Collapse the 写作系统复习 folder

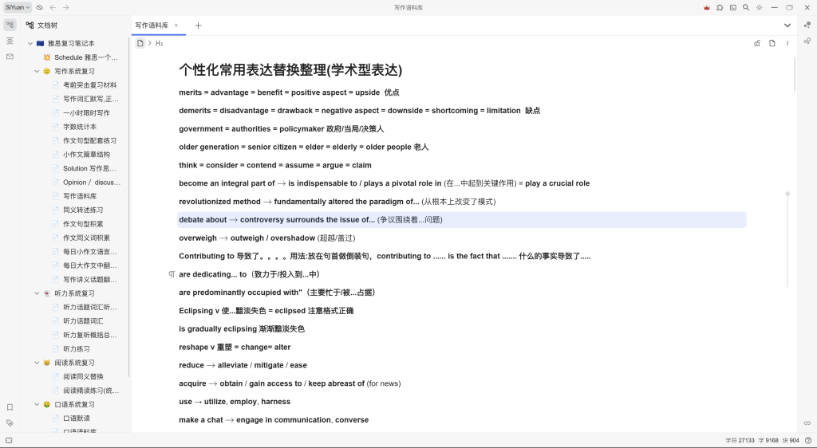point(37,71)
